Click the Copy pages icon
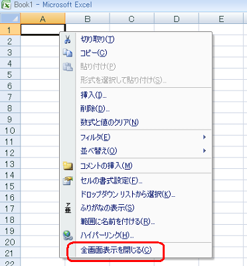Screen dimensions: 247x266 click(68, 53)
